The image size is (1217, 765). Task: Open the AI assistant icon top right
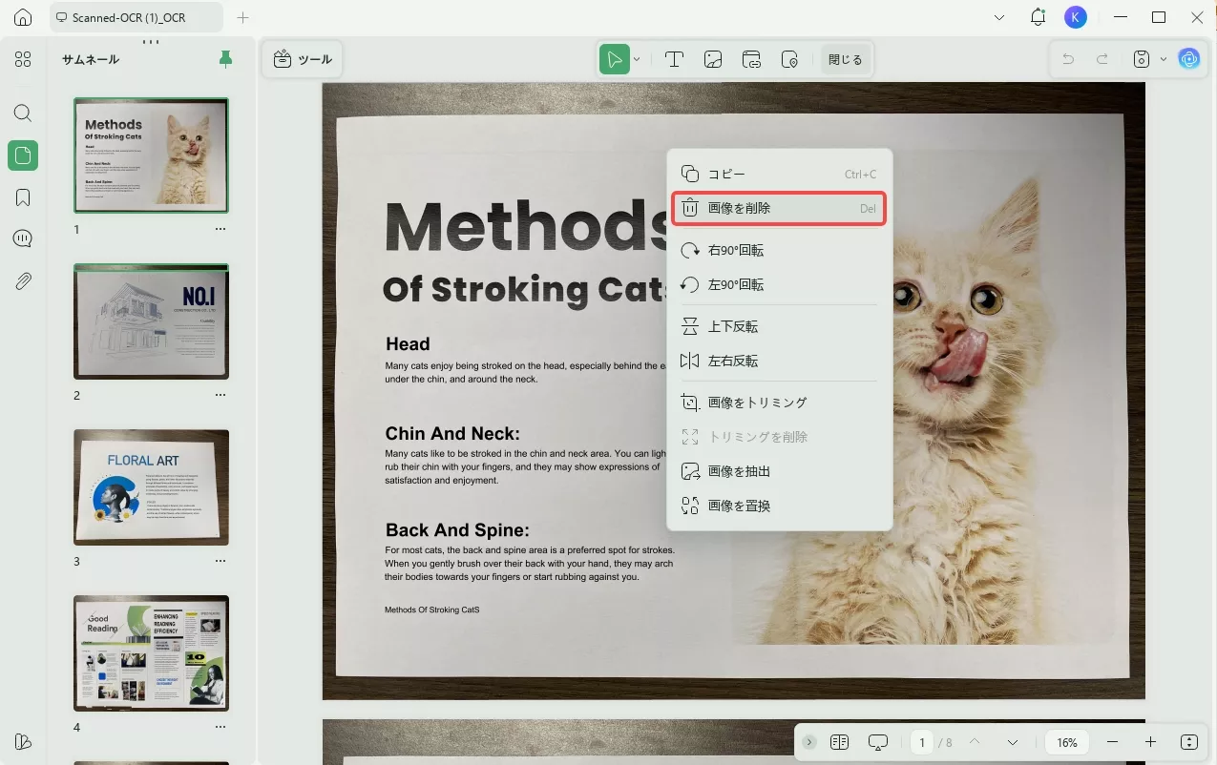tap(1188, 59)
